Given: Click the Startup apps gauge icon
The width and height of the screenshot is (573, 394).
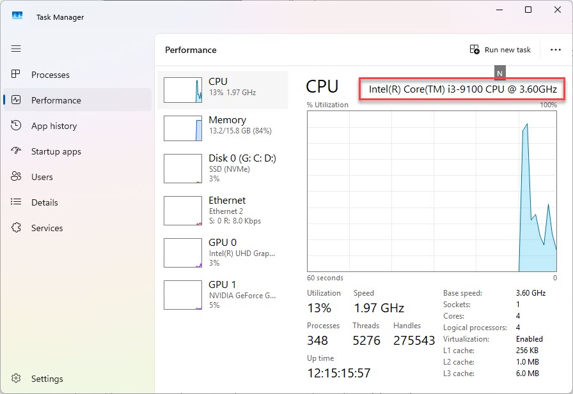Looking at the screenshot, I should pyautogui.click(x=17, y=151).
